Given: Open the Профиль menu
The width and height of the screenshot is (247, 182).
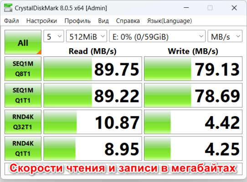Looking at the screenshot, I should click(x=77, y=21).
